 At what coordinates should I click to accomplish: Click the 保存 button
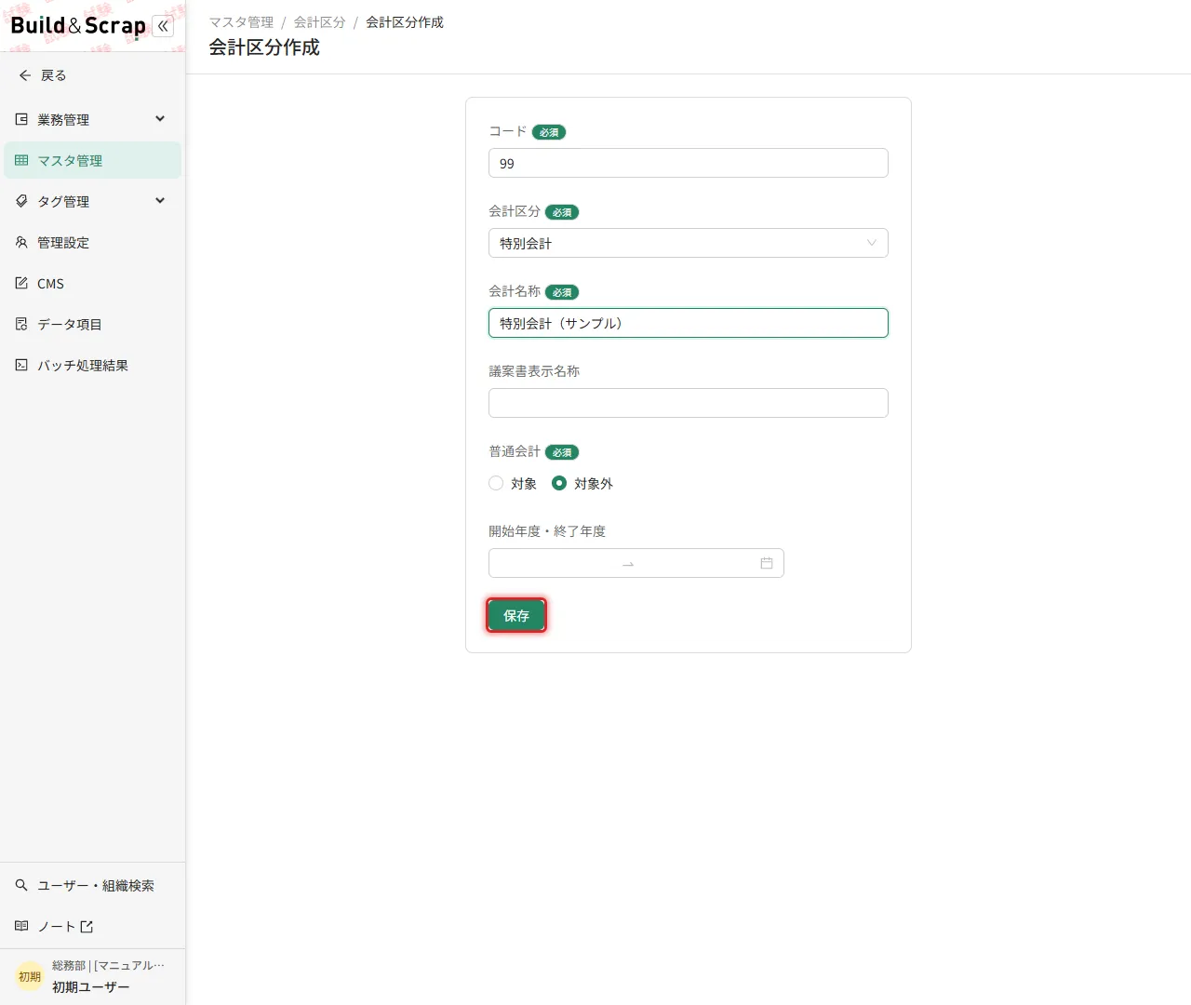pos(516,615)
